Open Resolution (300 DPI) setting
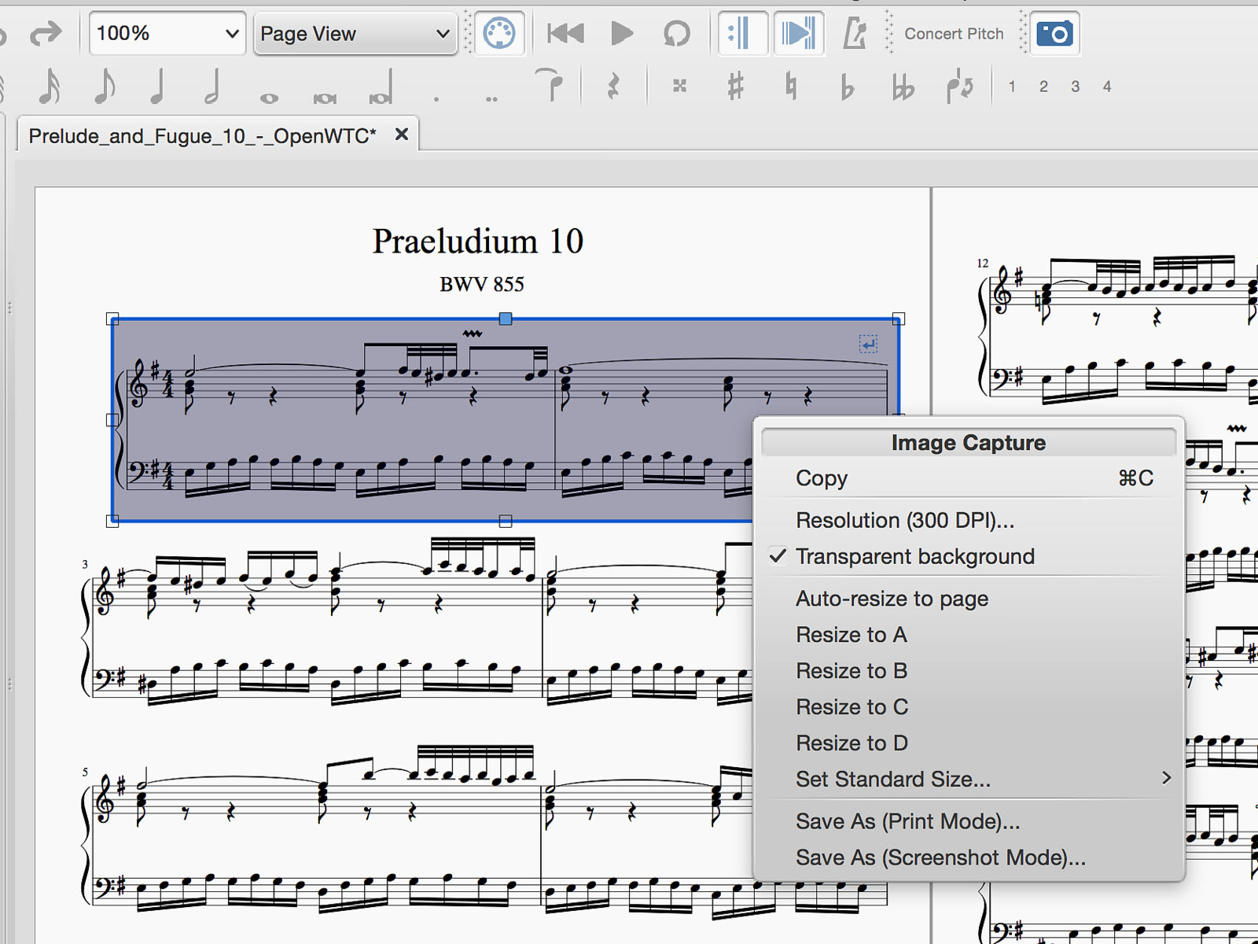This screenshot has width=1258, height=944. [969, 521]
